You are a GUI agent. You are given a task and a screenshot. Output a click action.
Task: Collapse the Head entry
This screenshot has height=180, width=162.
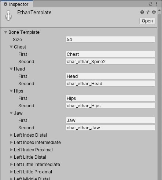[x=11, y=69]
